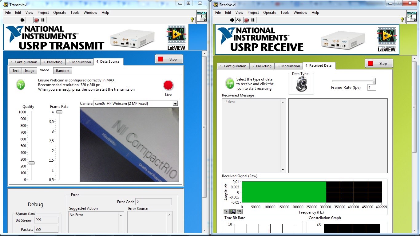Click Stop button in Receive.vi
The width and height of the screenshot is (420, 236).
tap(379, 63)
